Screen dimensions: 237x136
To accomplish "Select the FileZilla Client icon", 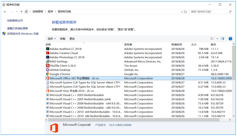I will pyautogui.click(x=47, y=66).
